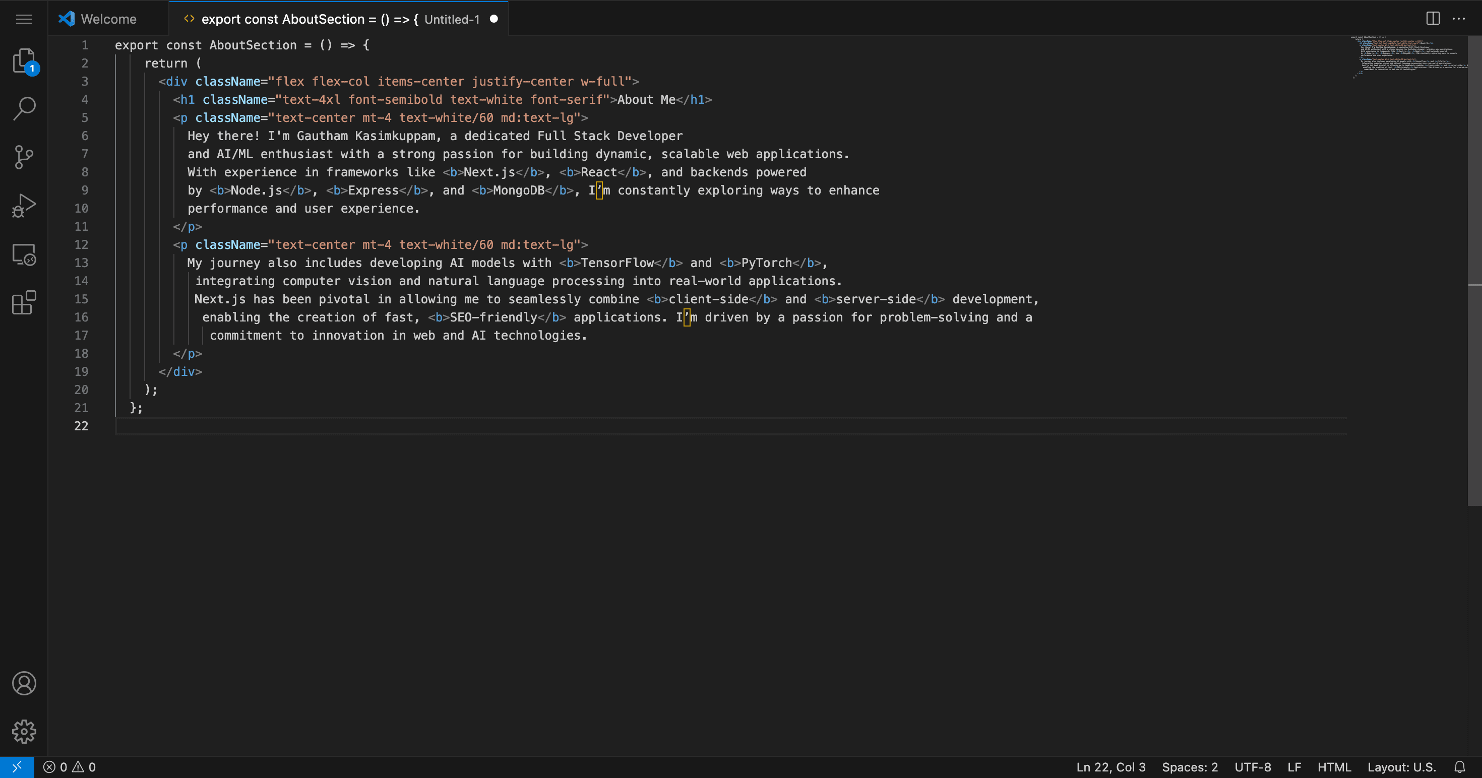Show errors and warnings problems count

tap(70, 767)
